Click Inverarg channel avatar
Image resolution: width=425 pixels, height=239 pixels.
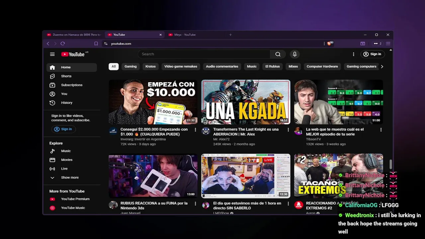pyautogui.click(x=113, y=131)
